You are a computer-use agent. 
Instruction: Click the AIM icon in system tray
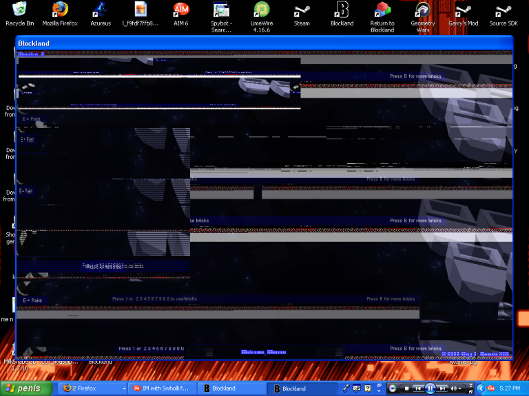click(491, 388)
